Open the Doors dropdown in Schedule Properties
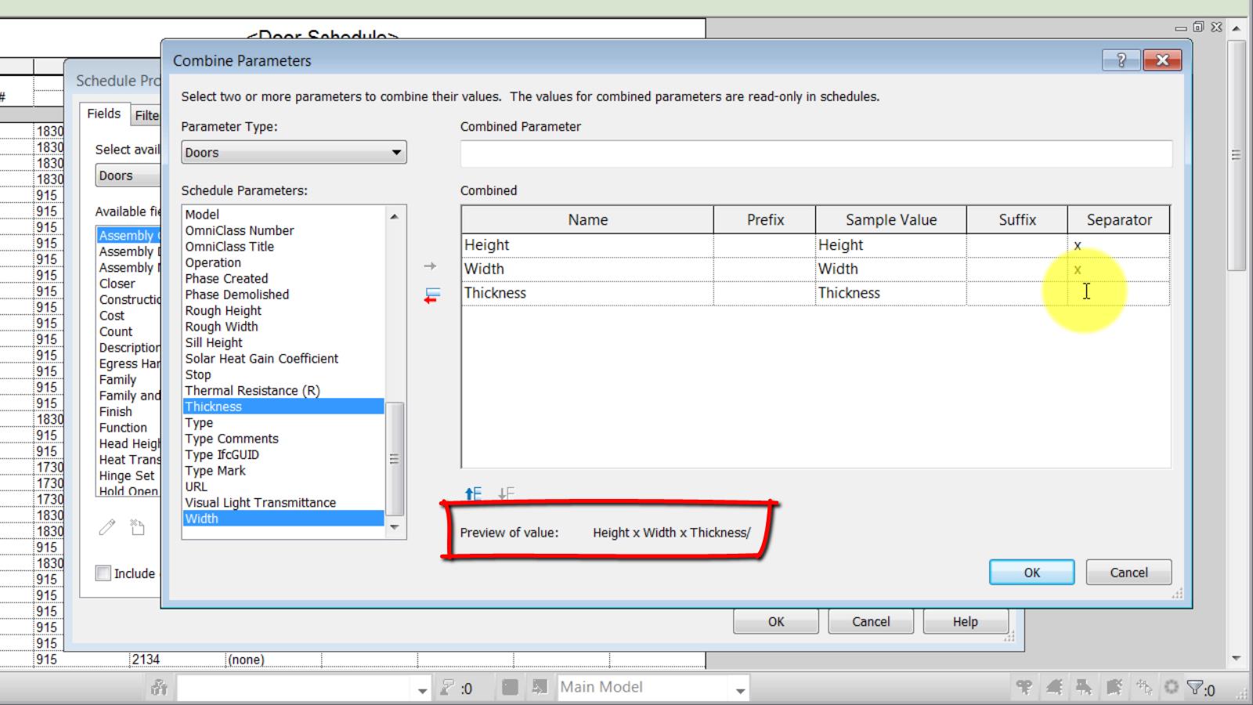The width and height of the screenshot is (1253, 705). [128, 175]
